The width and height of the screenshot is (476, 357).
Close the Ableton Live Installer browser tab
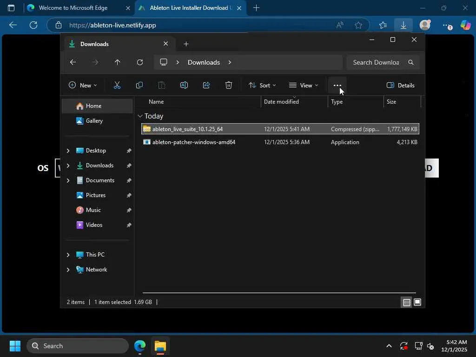[x=239, y=8]
